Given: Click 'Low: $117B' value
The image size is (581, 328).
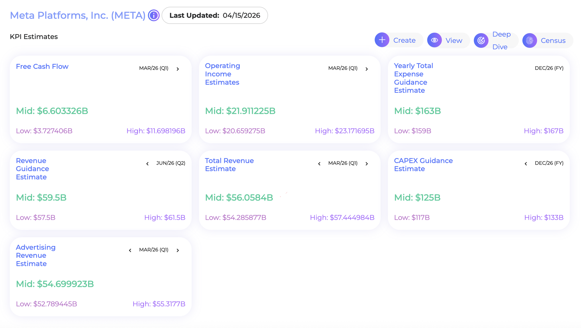Looking at the screenshot, I should coord(412,217).
